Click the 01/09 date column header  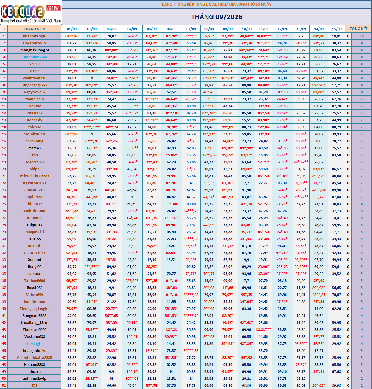72,29
